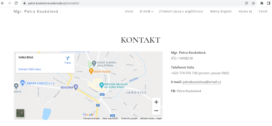Select the Městské Muzeum map pin
Viewport: 272px width, 126px height.
[x=101, y=85]
